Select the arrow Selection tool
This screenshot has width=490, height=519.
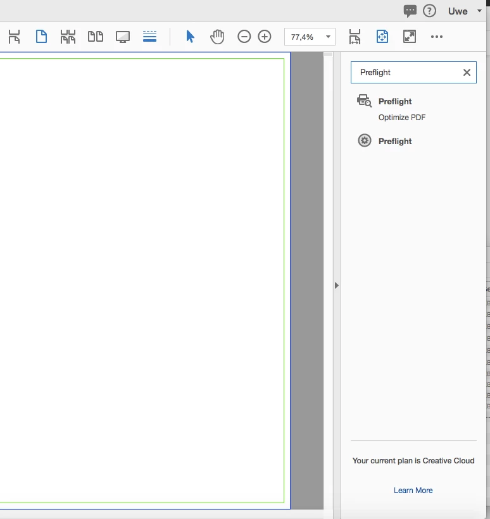[191, 37]
